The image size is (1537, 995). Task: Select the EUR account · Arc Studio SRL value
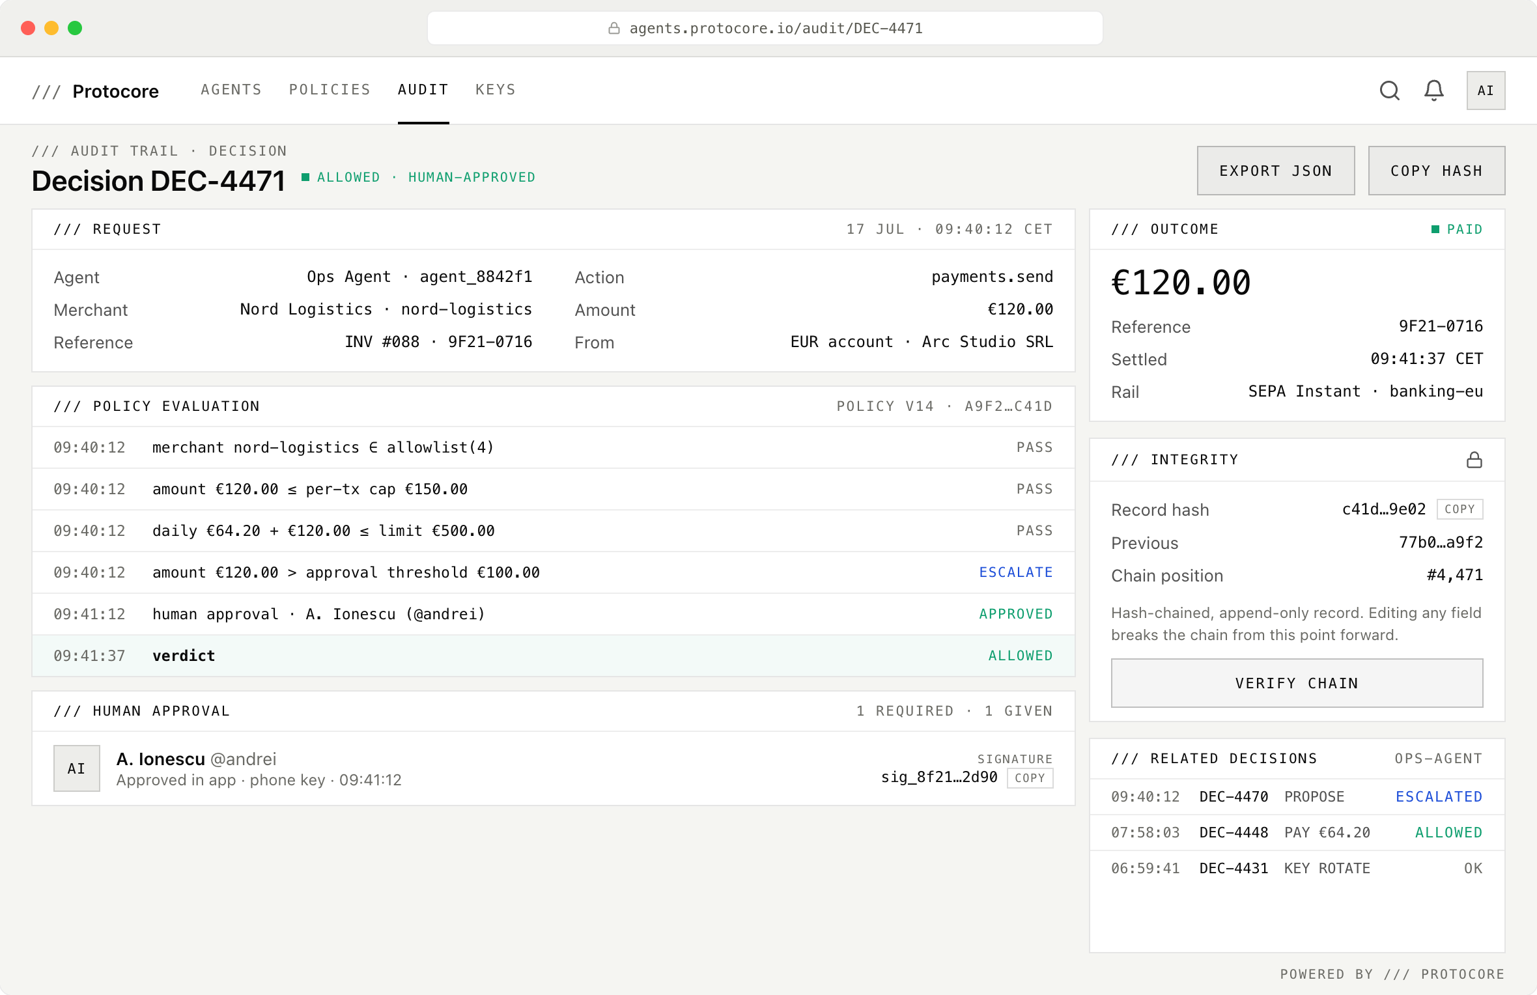922,342
